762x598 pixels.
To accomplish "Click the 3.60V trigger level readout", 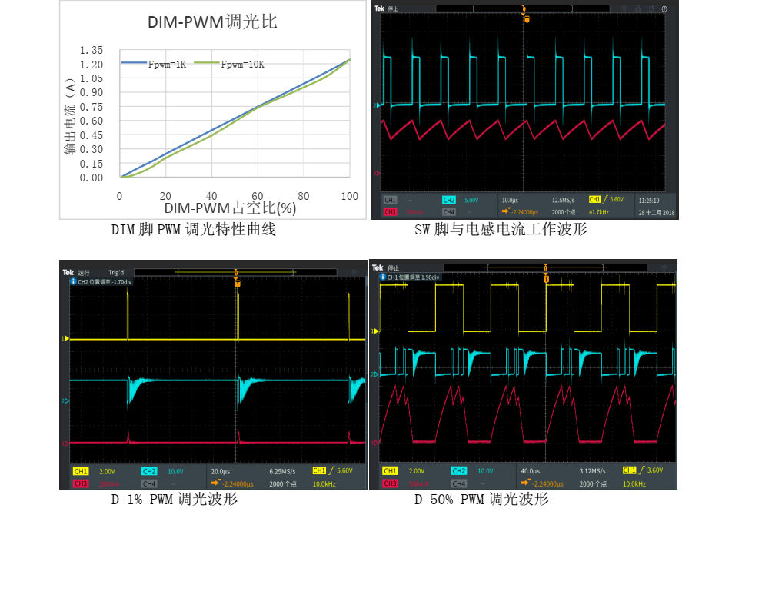I will coord(654,470).
